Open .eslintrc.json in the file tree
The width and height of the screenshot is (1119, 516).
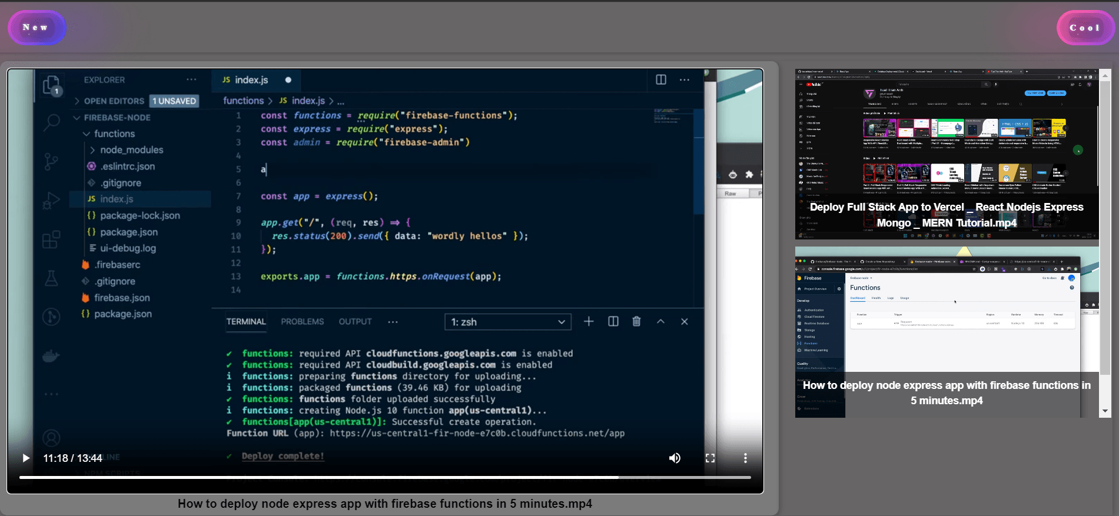pos(128,167)
